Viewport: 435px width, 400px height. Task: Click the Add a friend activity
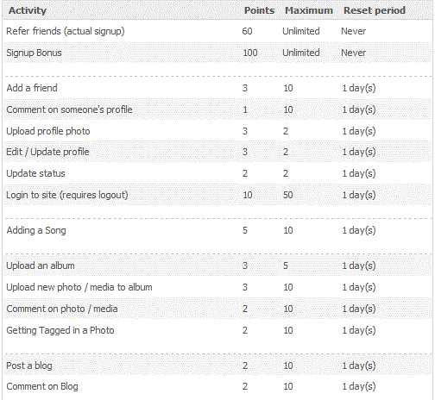pos(32,88)
